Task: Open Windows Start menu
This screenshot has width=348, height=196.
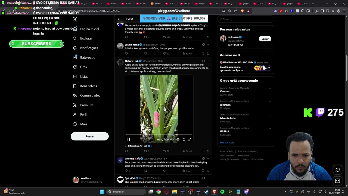Action: (x=102, y=192)
